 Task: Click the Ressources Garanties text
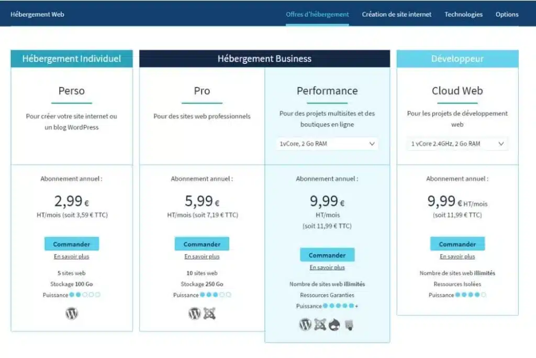click(327, 295)
